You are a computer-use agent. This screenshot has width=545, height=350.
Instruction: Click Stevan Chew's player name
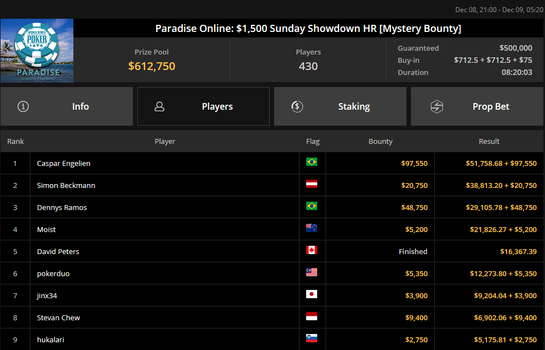click(58, 317)
